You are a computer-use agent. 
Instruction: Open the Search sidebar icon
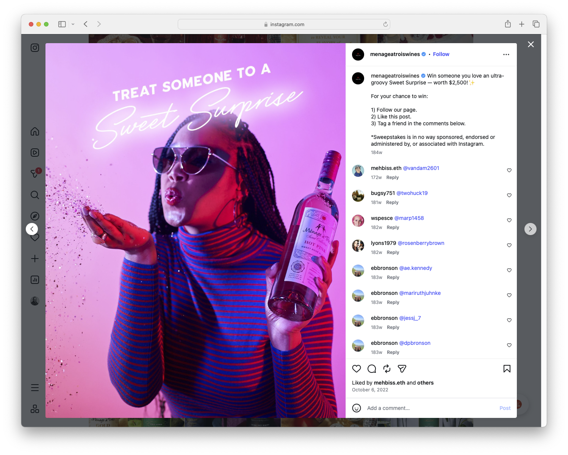34,195
